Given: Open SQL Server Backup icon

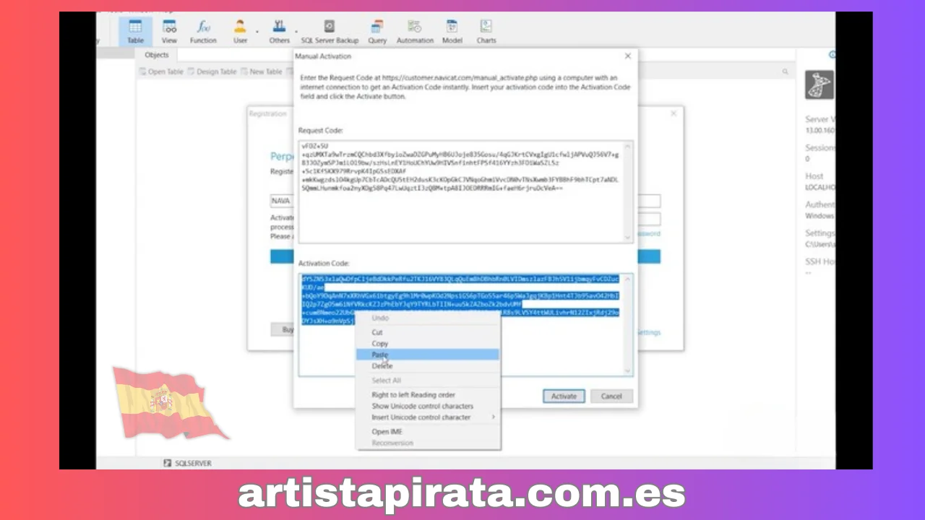Looking at the screenshot, I should [x=330, y=31].
